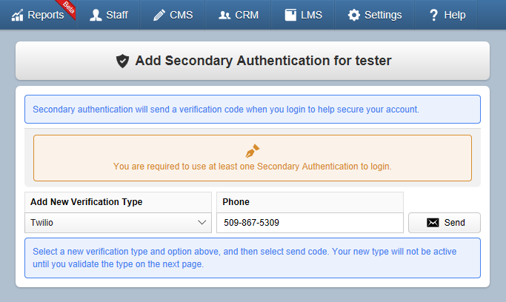Viewport: 506px width, 302px height.
Task: Click the orange pen nib icon
Action: click(x=253, y=151)
